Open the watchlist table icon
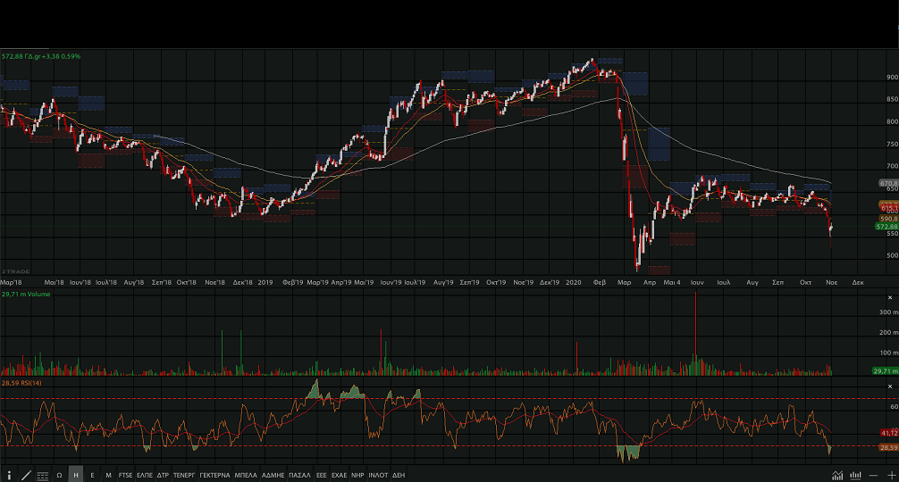The image size is (899, 482). click(42, 475)
